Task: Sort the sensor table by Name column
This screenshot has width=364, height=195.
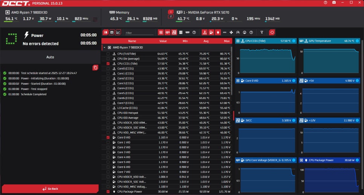Action: click(132, 41)
